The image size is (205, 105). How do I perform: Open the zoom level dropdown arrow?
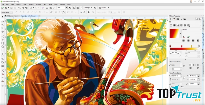coord(66,8)
